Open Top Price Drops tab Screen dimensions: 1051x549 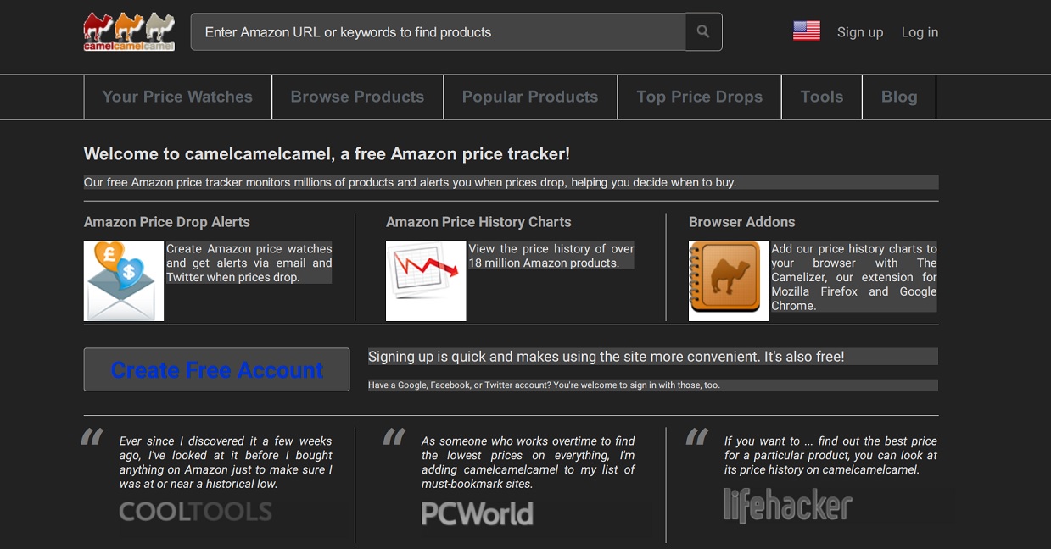[x=699, y=97]
